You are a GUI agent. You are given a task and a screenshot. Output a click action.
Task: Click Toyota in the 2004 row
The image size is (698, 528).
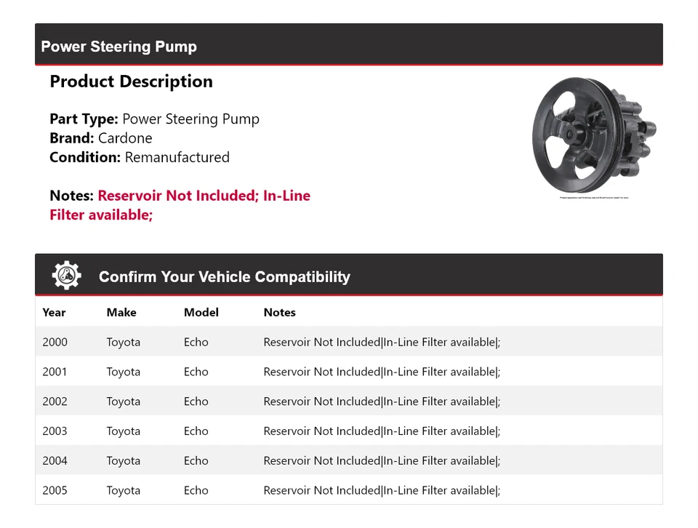123,461
